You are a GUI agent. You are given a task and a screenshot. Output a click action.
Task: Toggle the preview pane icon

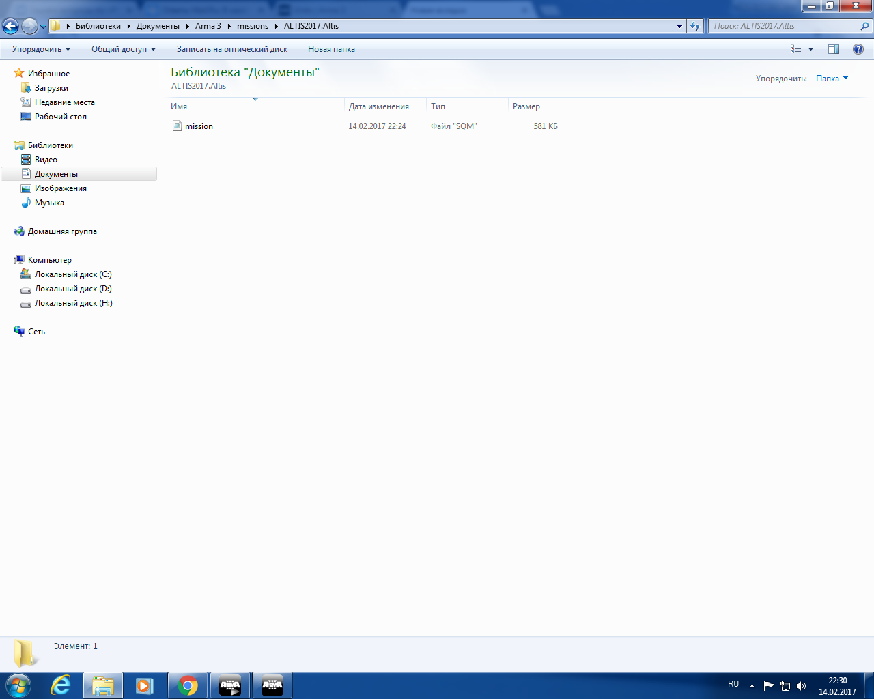pyautogui.click(x=833, y=49)
